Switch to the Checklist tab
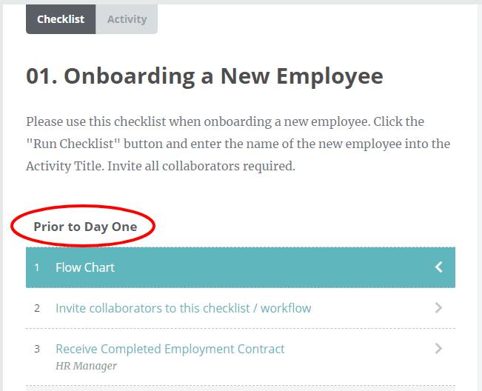This screenshot has height=391, width=482. [x=61, y=19]
